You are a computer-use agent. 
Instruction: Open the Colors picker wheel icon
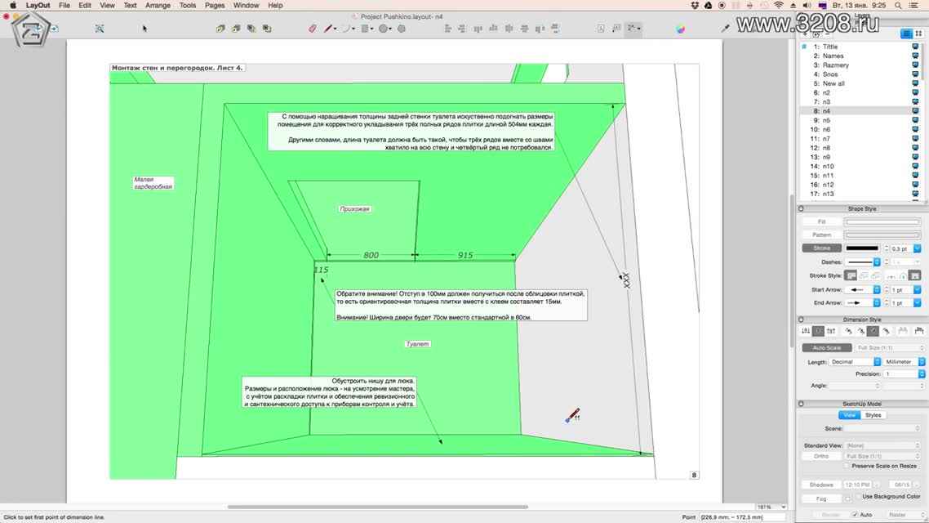[x=680, y=29]
